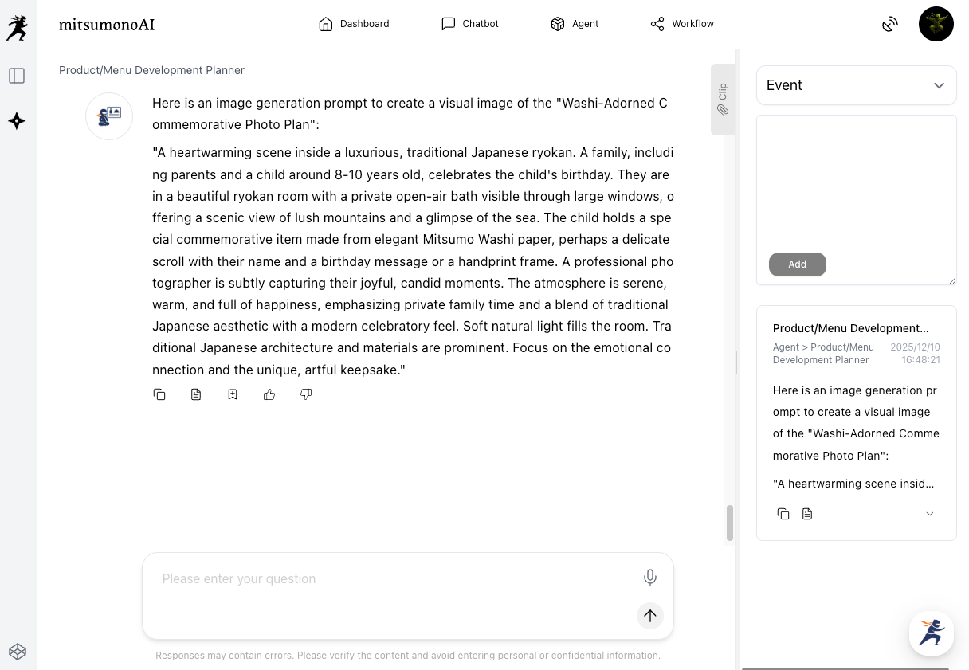The image size is (969, 670).
Task: Give the response a thumbs down
Action: click(306, 394)
